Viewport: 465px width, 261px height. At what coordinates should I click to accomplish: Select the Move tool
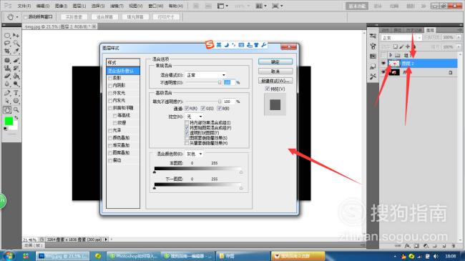tap(16, 36)
